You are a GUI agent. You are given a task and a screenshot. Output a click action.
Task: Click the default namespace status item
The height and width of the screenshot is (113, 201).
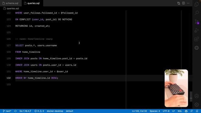coord(69,111)
